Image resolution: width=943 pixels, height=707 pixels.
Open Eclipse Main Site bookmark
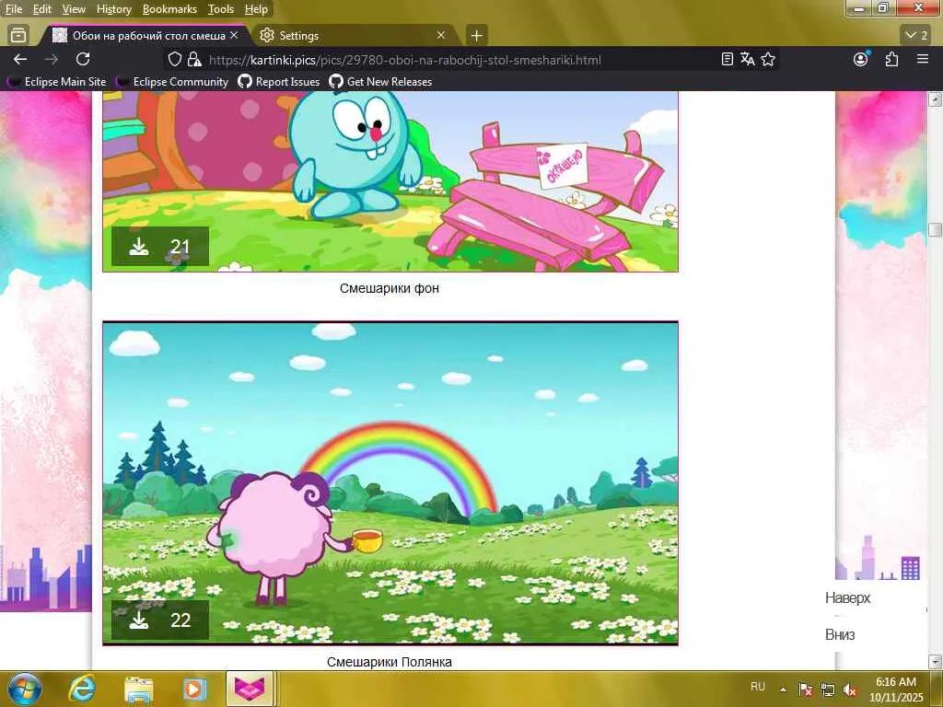pyautogui.click(x=58, y=82)
